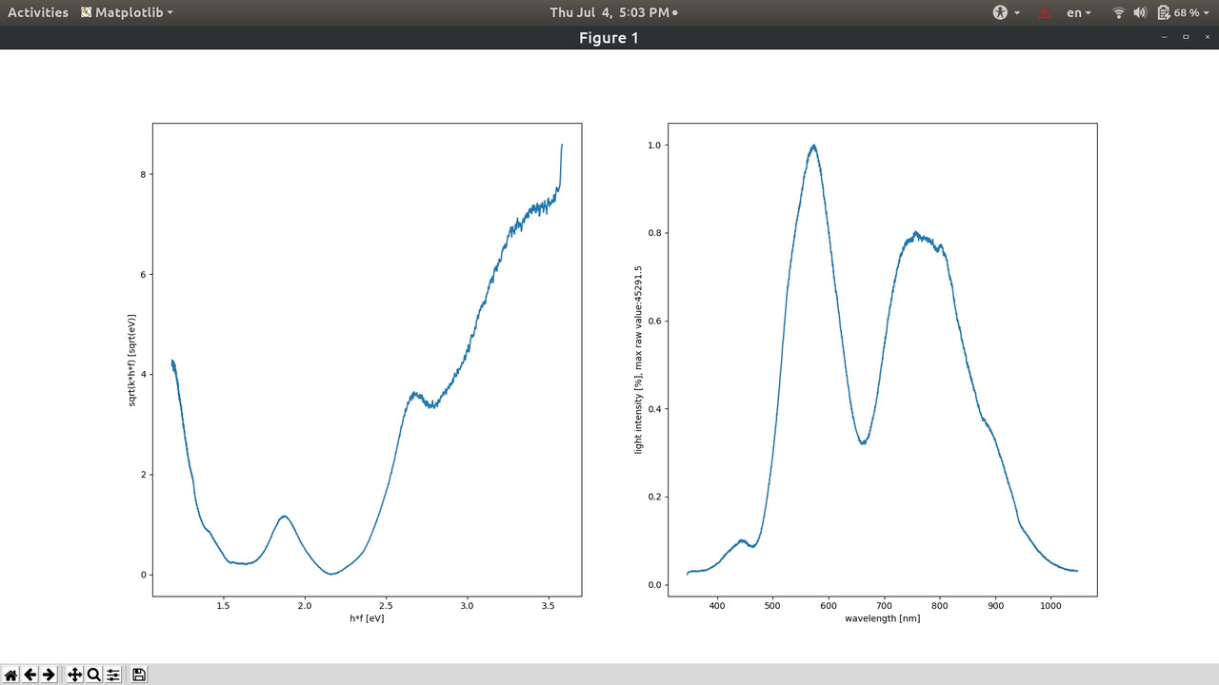The image size is (1219, 685).
Task: Click the tick label 3.5 on left plot
Action: tap(548, 605)
